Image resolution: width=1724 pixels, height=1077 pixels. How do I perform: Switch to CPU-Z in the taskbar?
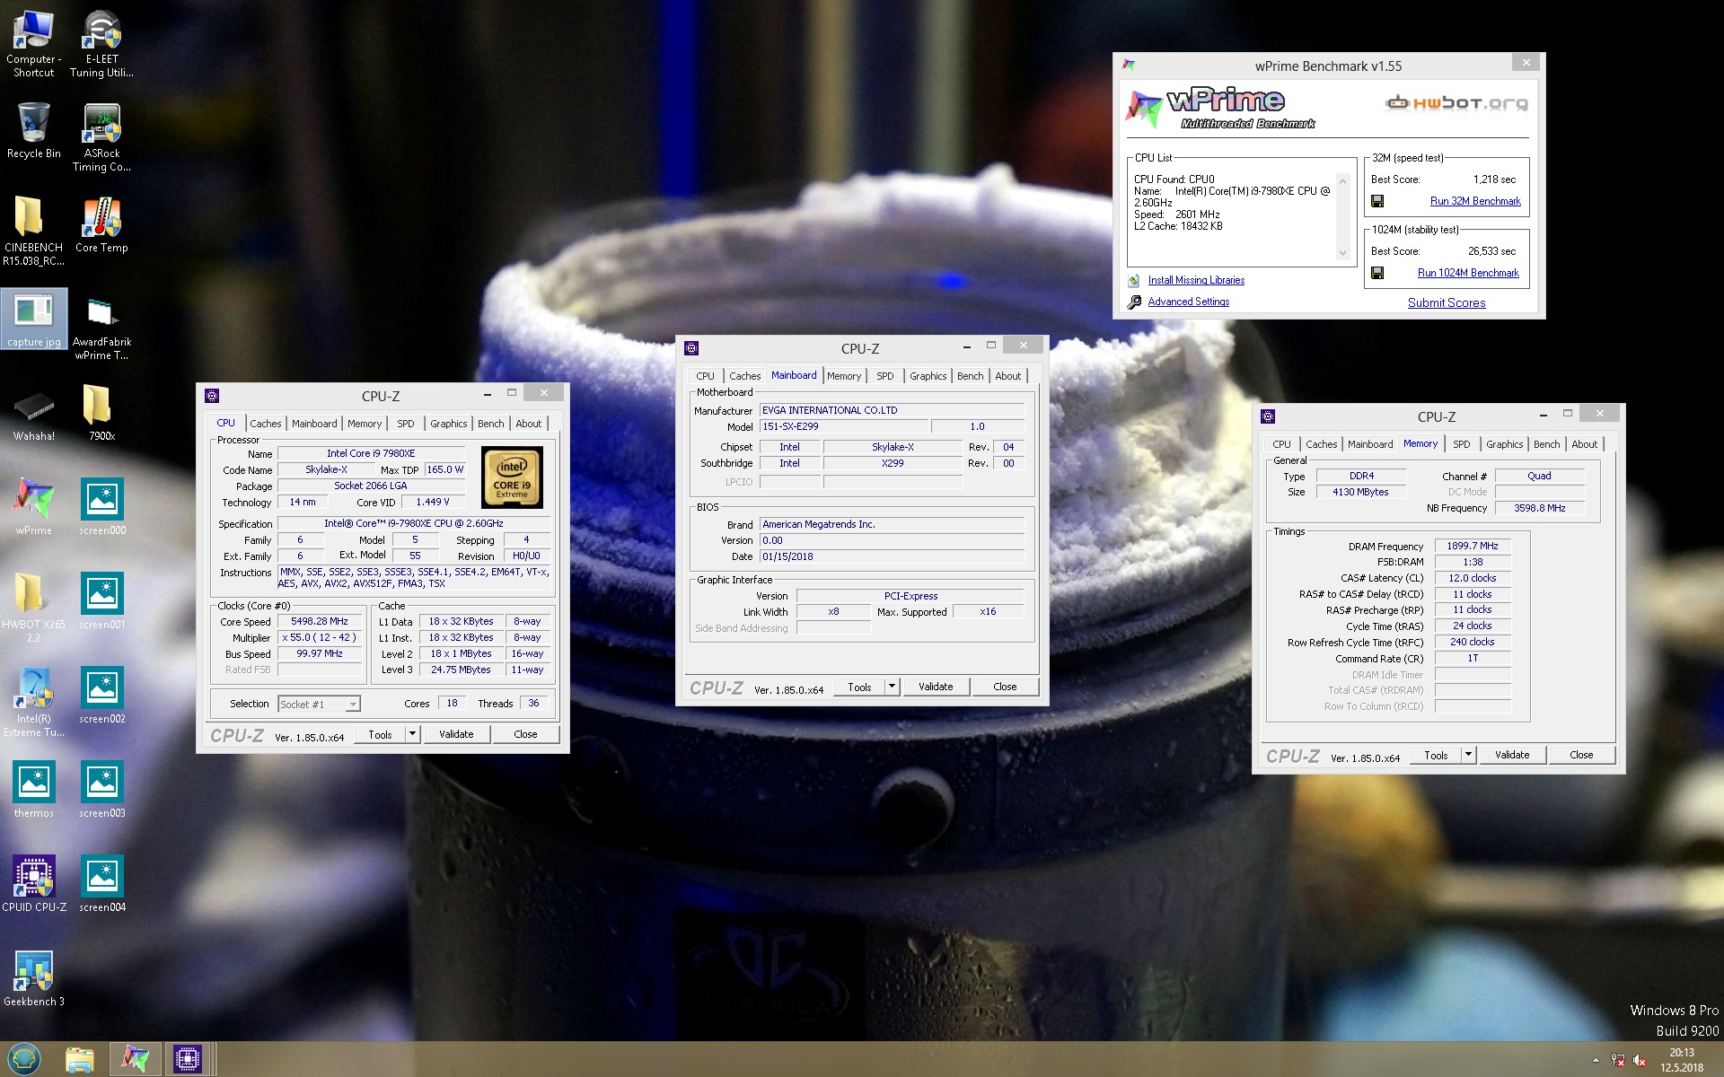pos(188,1060)
